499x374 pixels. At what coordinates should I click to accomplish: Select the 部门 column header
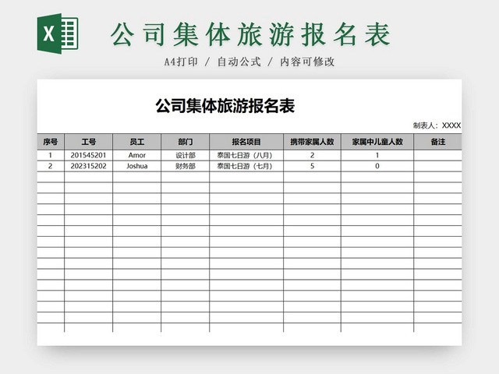(x=186, y=142)
